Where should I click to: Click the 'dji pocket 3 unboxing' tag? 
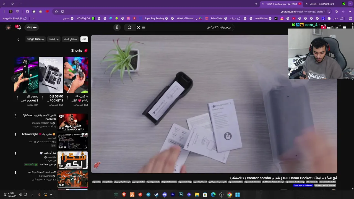pyautogui.click(x=295, y=182)
